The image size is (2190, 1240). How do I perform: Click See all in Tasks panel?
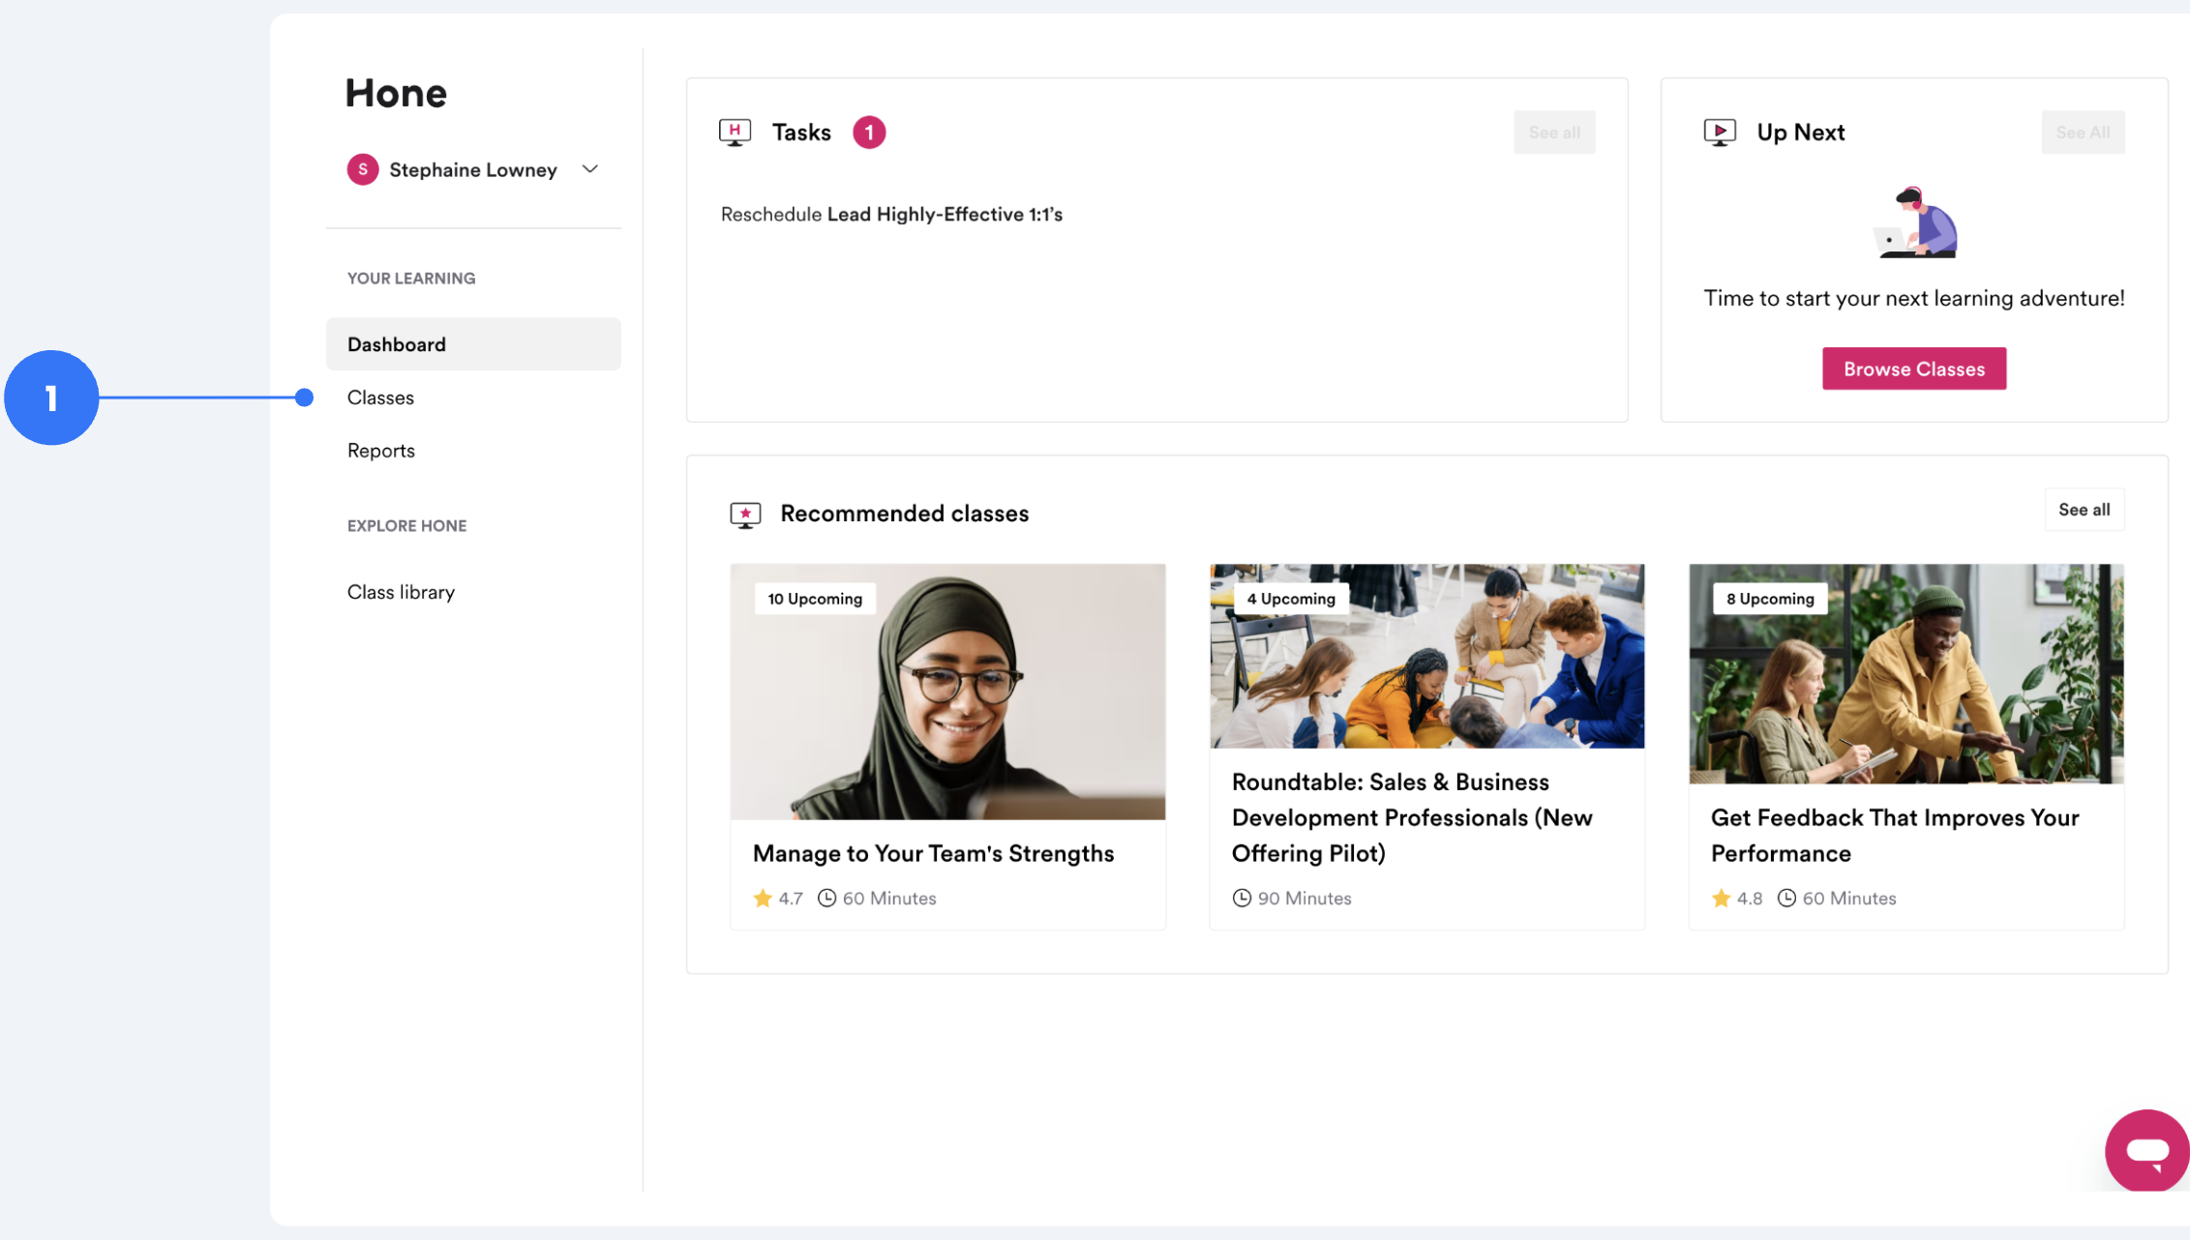(x=1554, y=133)
